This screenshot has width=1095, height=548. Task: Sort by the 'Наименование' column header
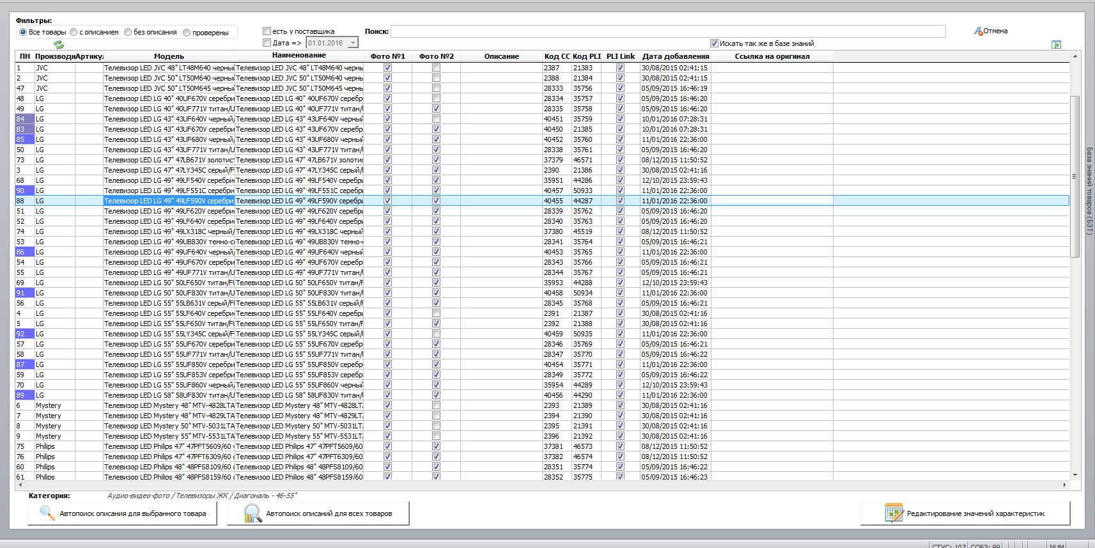click(x=299, y=56)
